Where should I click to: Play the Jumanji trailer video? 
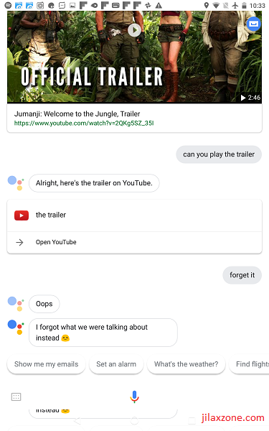click(134, 30)
